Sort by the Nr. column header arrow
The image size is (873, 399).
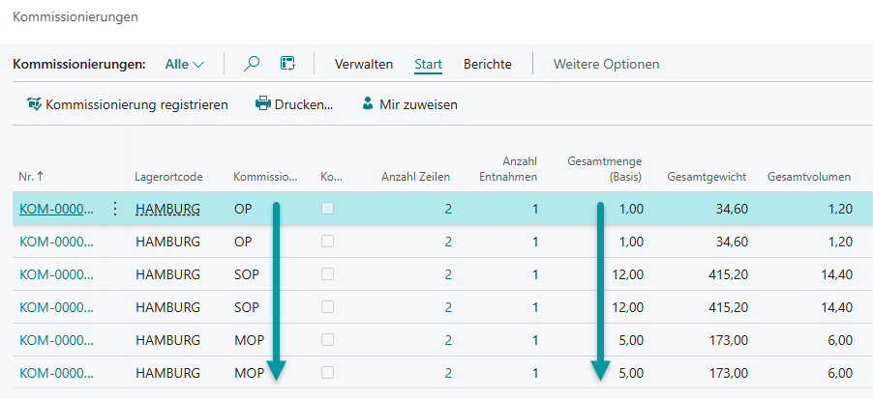click(40, 177)
